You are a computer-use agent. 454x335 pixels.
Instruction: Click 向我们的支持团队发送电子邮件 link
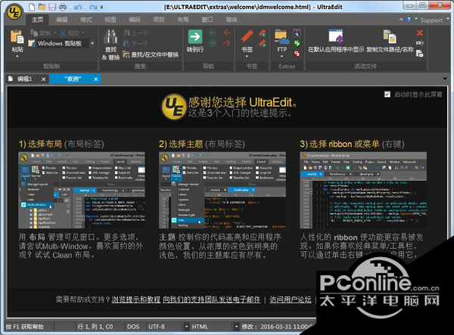[212, 299]
